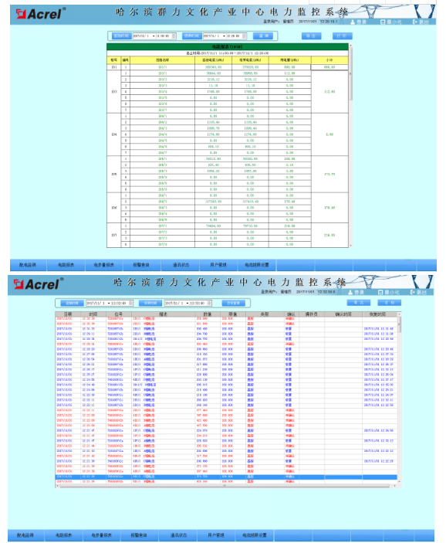This screenshot has height=543, width=446.
Task: Open start date dropdown in energy report toolbar
Action: [154, 36]
